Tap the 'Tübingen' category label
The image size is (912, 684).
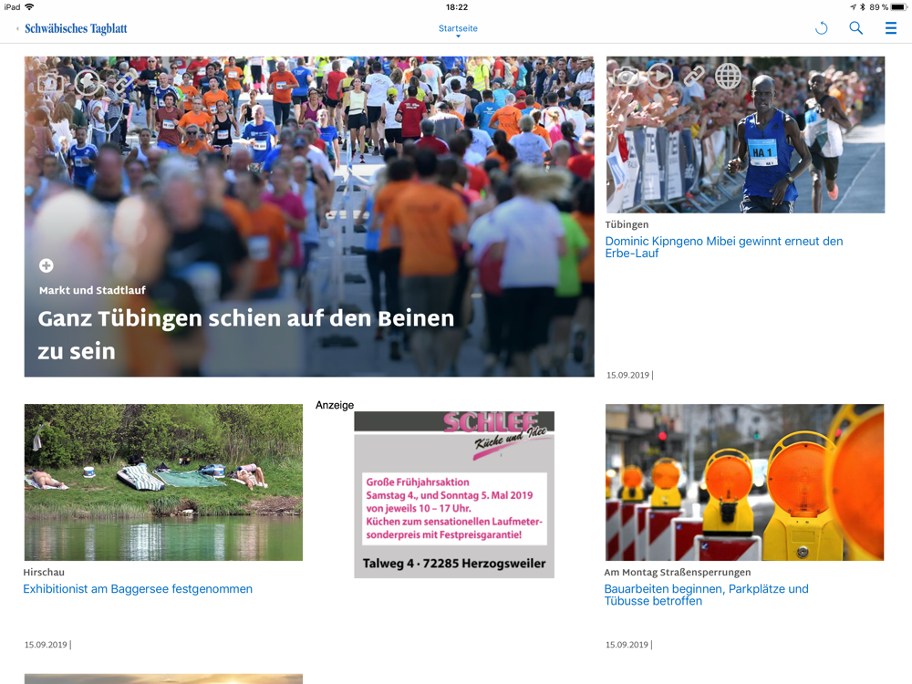pyautogui.click(x=627, y=224)
